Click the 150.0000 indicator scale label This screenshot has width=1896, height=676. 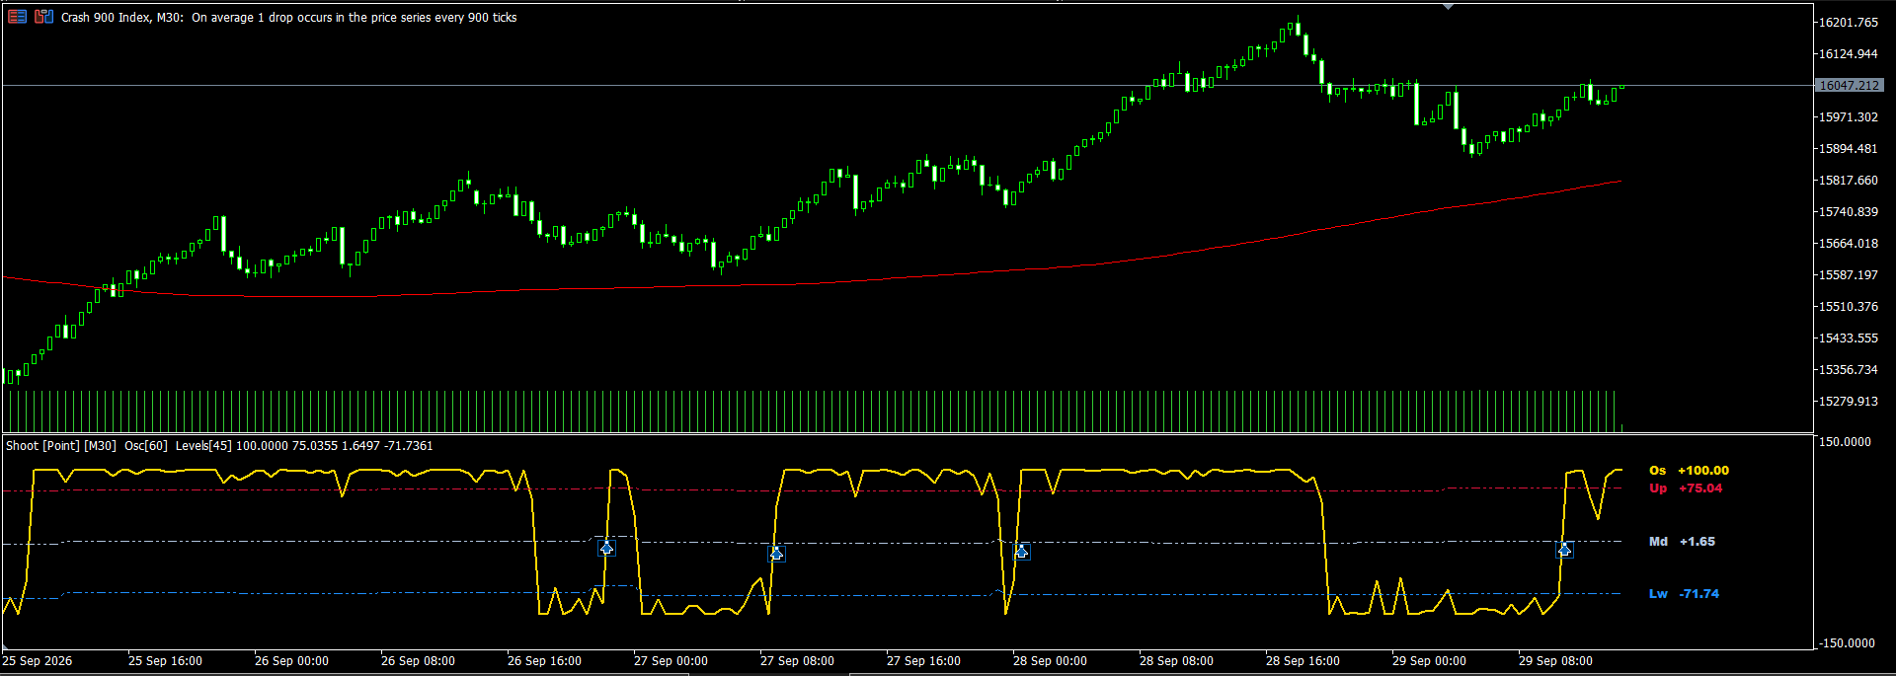1846,442
